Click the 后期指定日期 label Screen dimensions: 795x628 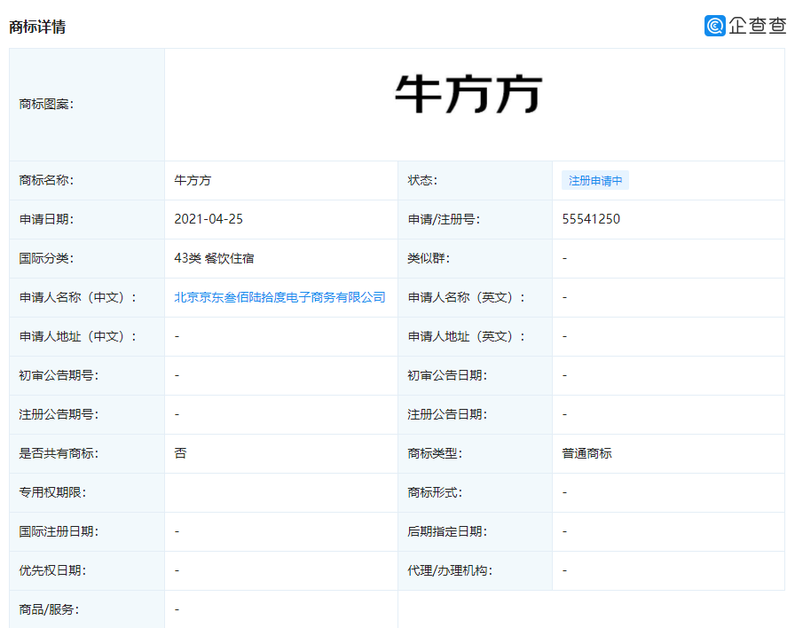[447, 531]
